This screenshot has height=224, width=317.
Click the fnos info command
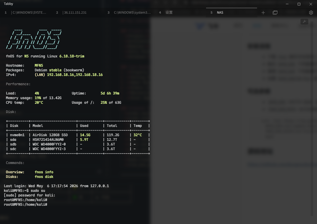(44, 172)
